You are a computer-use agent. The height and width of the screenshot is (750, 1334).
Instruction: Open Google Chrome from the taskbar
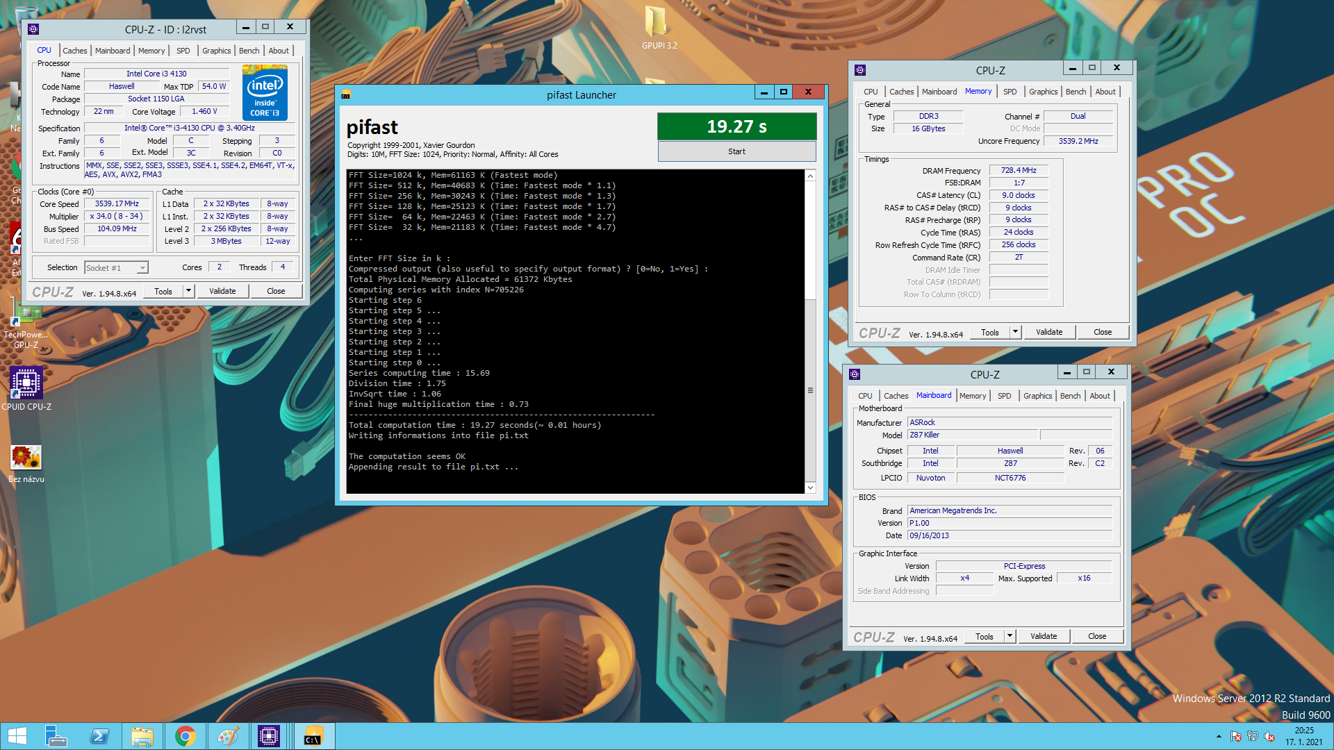tap(185, 736)
